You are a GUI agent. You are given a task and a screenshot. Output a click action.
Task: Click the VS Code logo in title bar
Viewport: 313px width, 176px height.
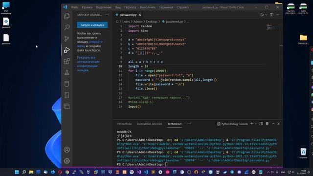click(x=65, y=7)
